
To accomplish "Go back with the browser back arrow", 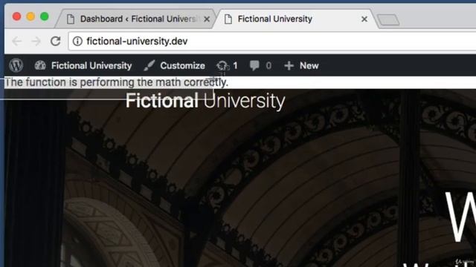I will pyautogui.click(x=17, y=41).
